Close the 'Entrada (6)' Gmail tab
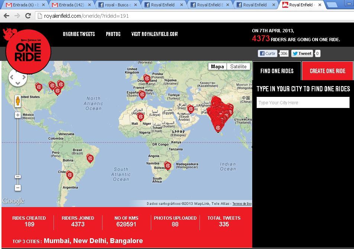354x249 pixels. (43, 5)
